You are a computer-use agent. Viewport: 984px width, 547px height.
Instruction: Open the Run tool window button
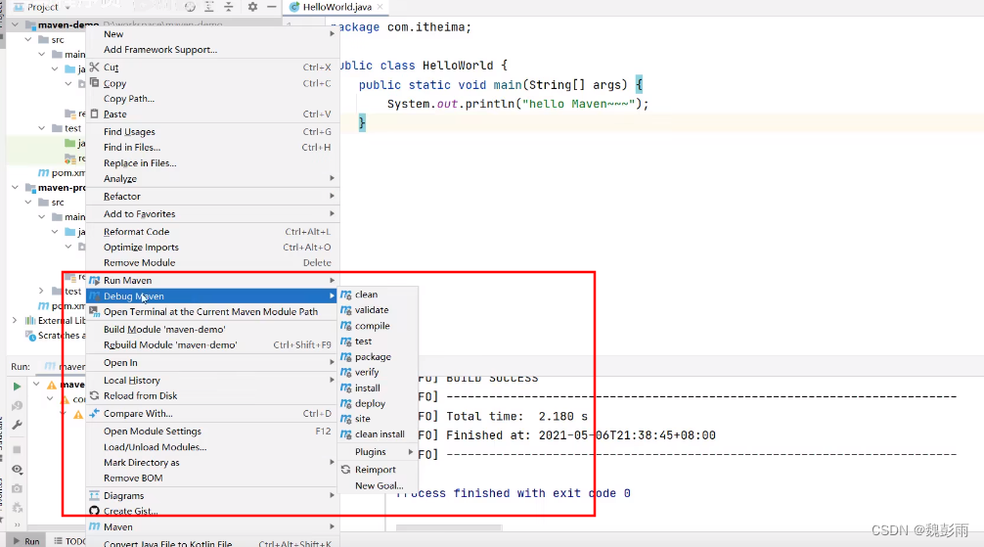[26, 541]
